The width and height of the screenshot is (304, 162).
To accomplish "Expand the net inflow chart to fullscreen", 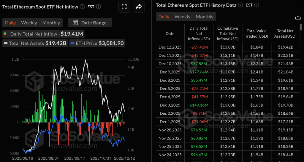I will 124,7.
